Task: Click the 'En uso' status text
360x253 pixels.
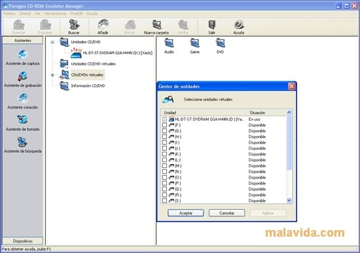Action: (x=255, y=119)
